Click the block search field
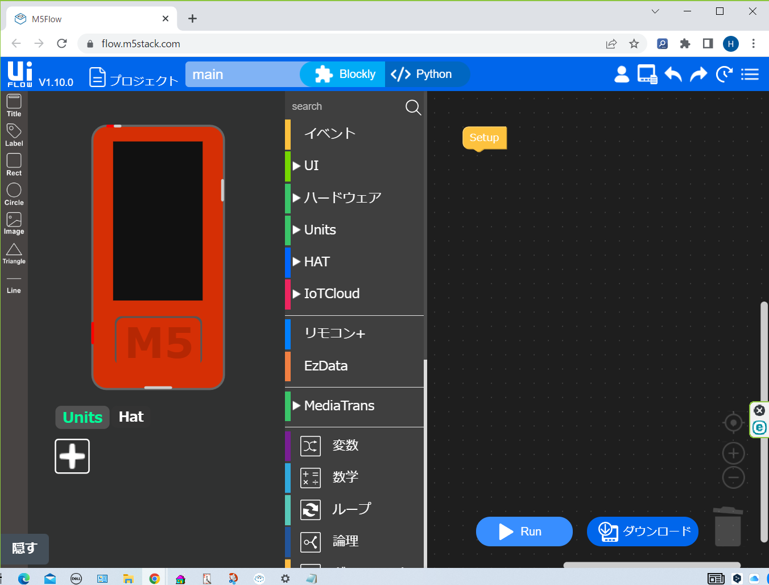 pos(345,106)
